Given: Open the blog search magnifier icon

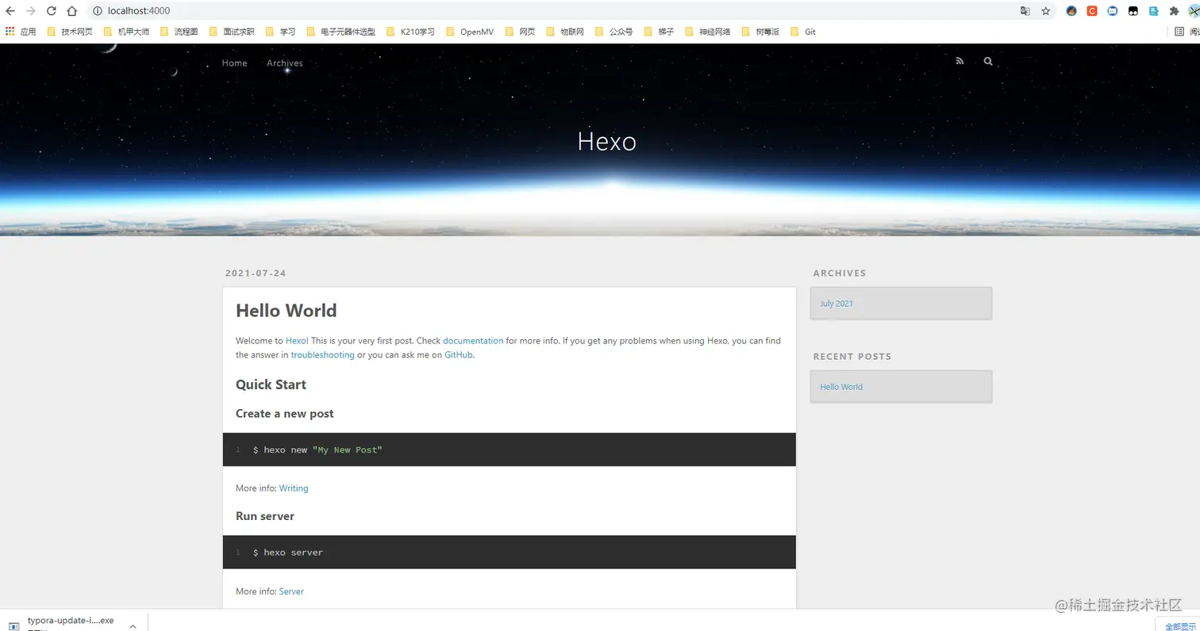Looking at the screenshot, I should pyautogui.click(x=988, y=61).
